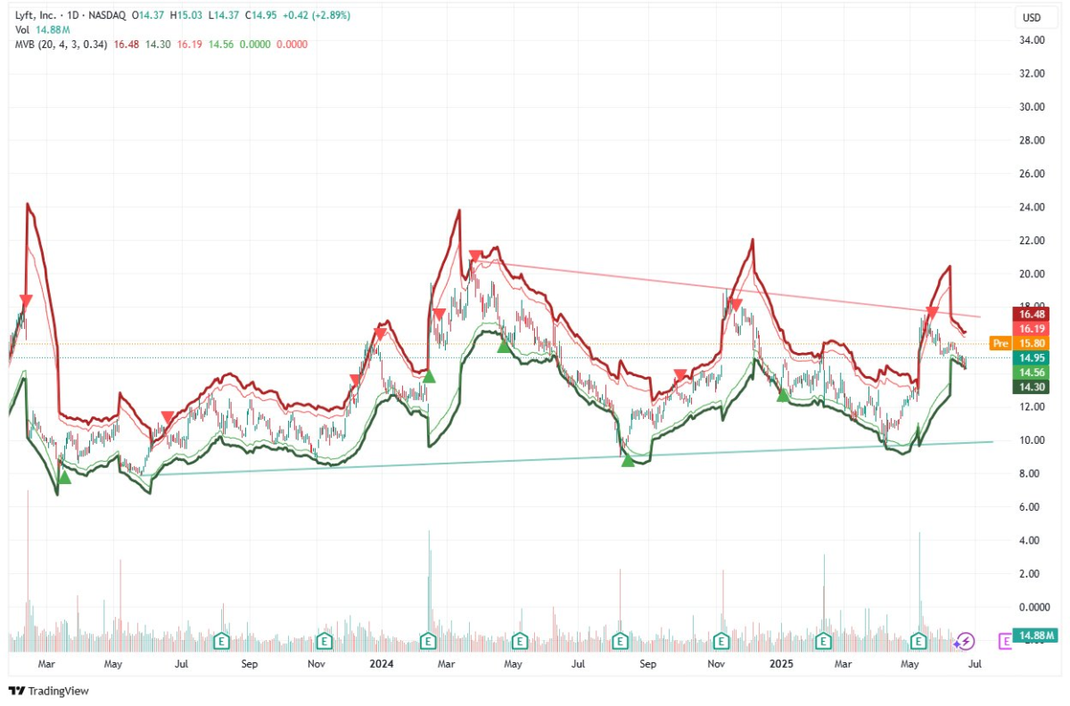1070x706 pixels.
Task: Click the dark red 16.48 price label
Action: 1032,314
